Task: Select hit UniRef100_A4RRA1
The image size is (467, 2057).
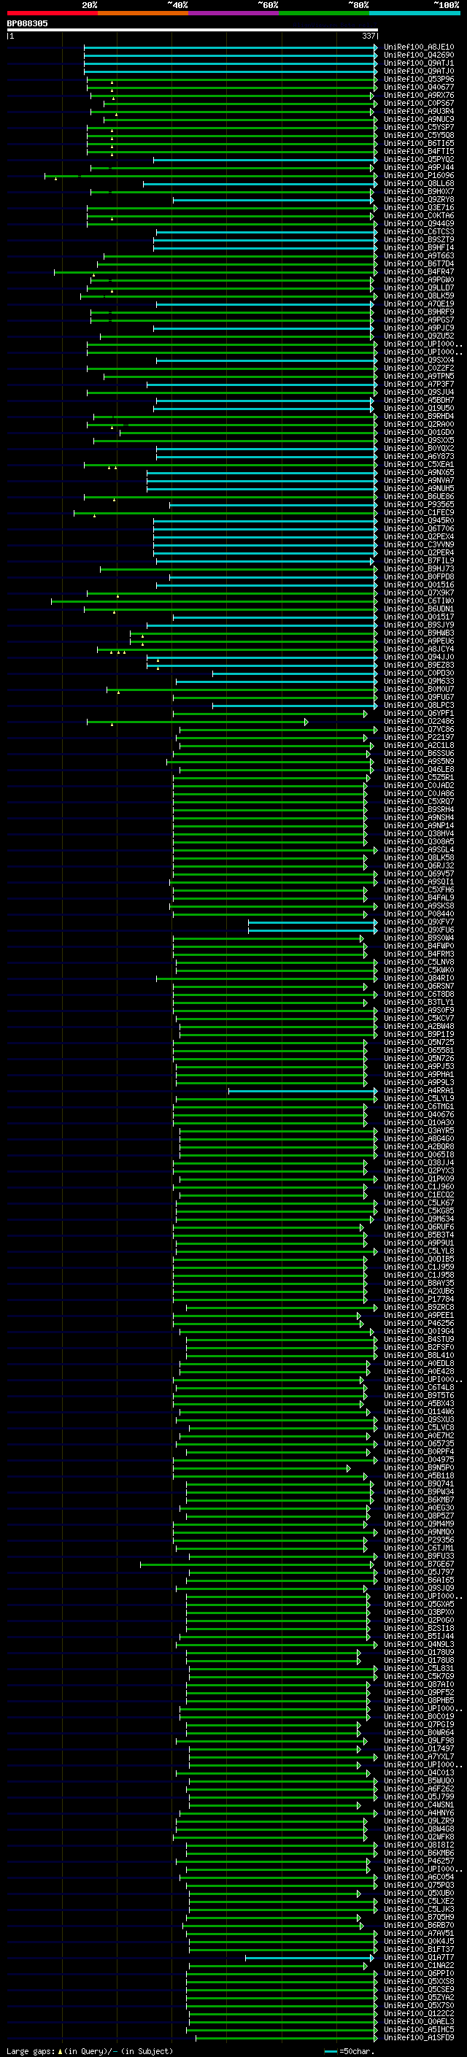Action: click(x=419, y=1090)
